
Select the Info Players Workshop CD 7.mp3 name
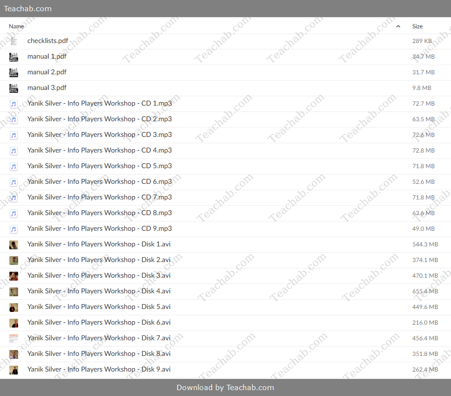point(99,197)
